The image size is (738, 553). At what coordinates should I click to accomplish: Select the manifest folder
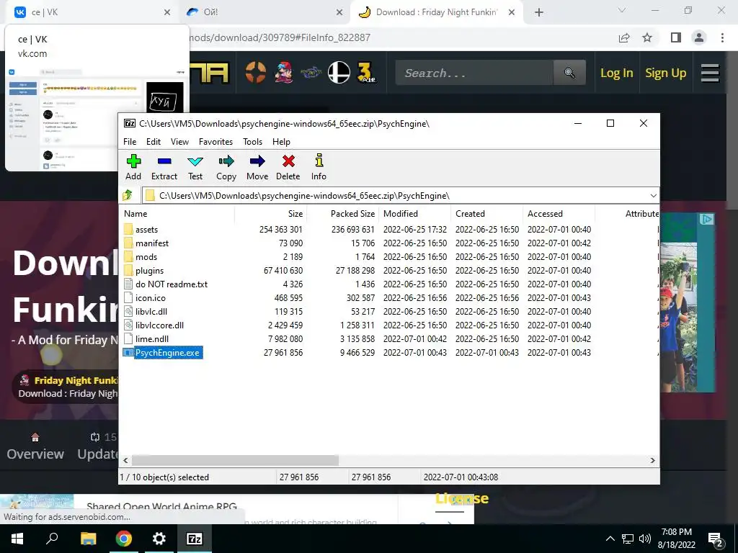pos(151,243)
